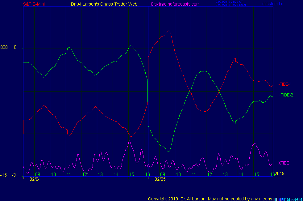
Task: Click the second day's 12 hour tick
Action: point(210,174)
